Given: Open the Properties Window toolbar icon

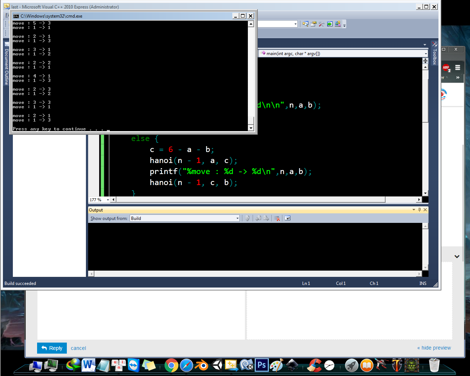Looking at the screenshot, I should tap(313, 24).
